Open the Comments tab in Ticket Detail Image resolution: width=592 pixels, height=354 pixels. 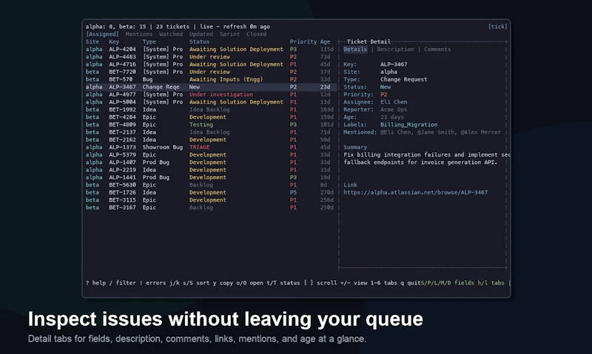(x=437, y=50)
